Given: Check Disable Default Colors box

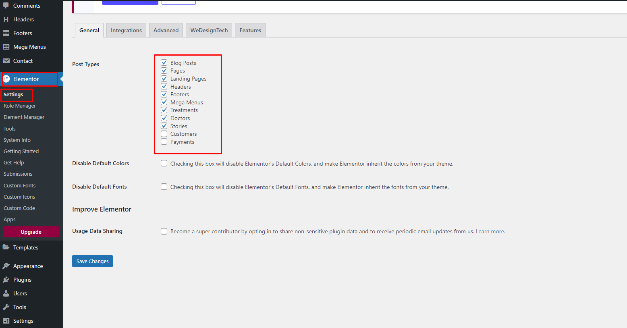Looking at the screenshot, I should tap(164, 163).
